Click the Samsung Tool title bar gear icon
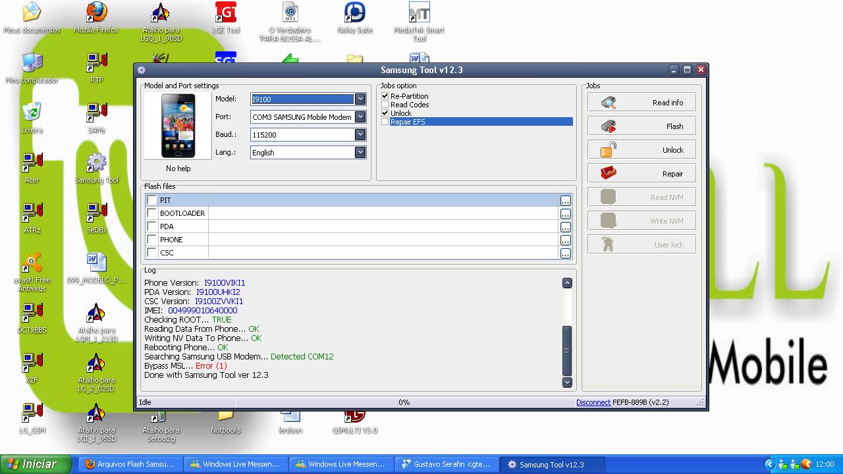 [141, 70]
